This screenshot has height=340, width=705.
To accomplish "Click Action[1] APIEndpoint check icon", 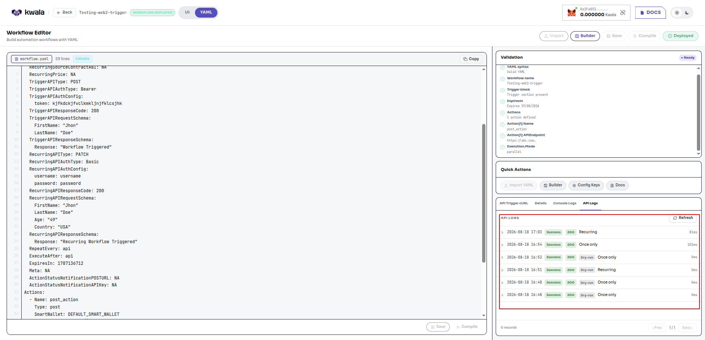I will [x=502, y=136].
